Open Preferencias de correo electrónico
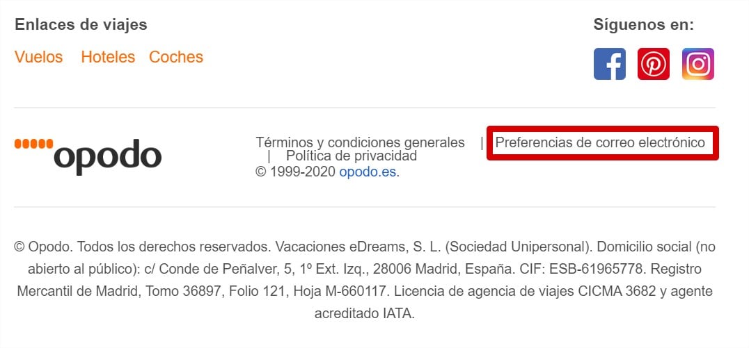The height and width of the screenshot is (348, 749). [600, 142]
